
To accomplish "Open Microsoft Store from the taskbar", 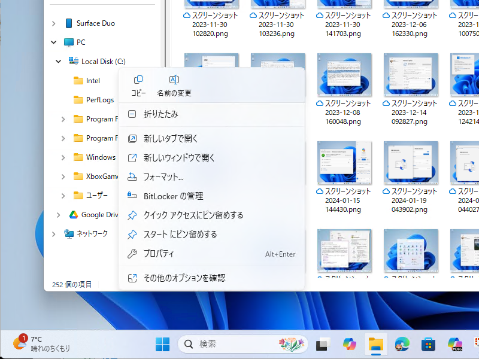I will [428, 344].
